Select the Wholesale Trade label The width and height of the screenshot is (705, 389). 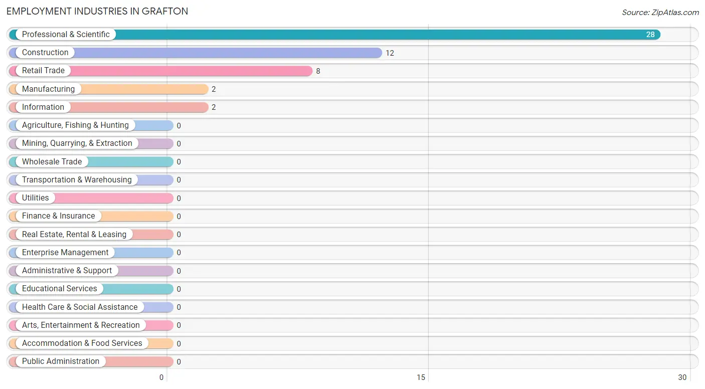52,162
